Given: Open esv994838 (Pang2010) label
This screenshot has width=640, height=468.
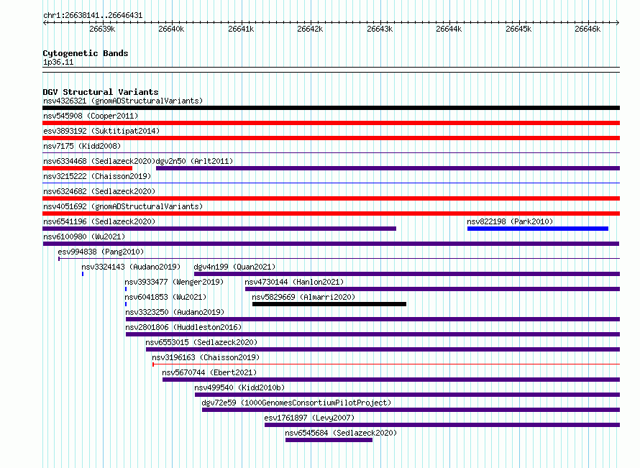Looking at the screenshot, I should [101, 252].
